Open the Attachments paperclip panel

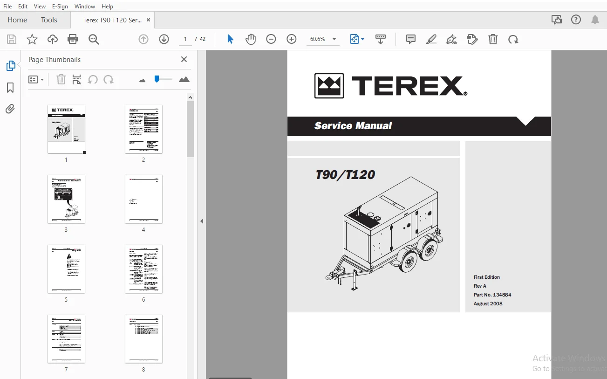click(10, 109)
